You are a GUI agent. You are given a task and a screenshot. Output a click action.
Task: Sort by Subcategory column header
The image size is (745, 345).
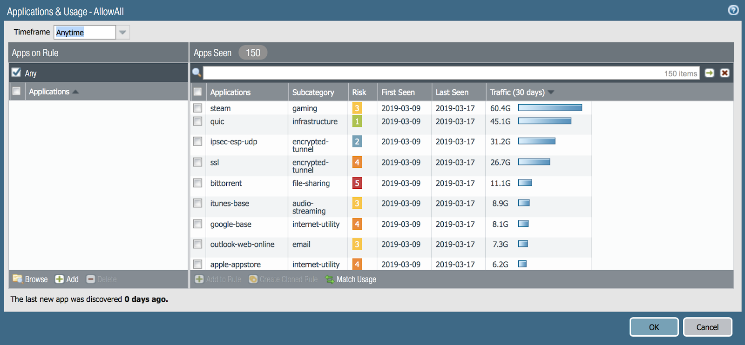318,92
